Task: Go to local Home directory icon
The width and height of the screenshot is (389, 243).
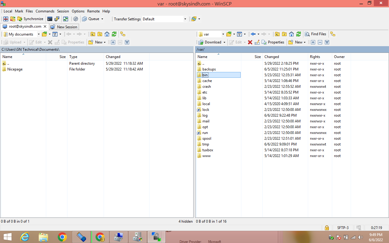Action: [x=107, y=34]
